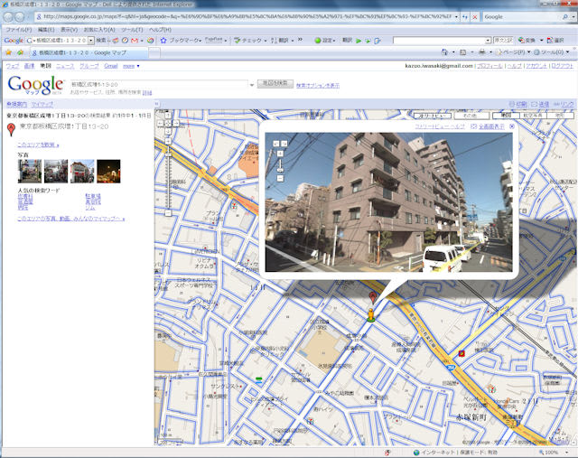Rotate Street View right arrow
The width and height of the screenshot is (578, 458).
pyautogui.click(x=284, y=144)
